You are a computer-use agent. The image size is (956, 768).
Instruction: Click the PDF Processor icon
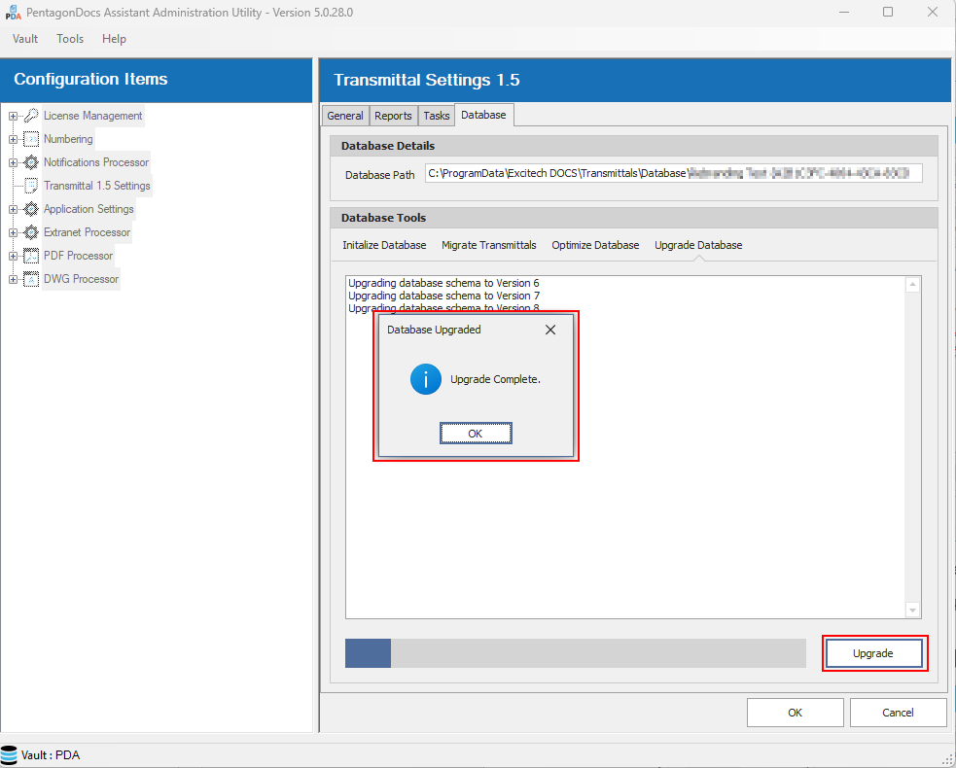[31, 256]
